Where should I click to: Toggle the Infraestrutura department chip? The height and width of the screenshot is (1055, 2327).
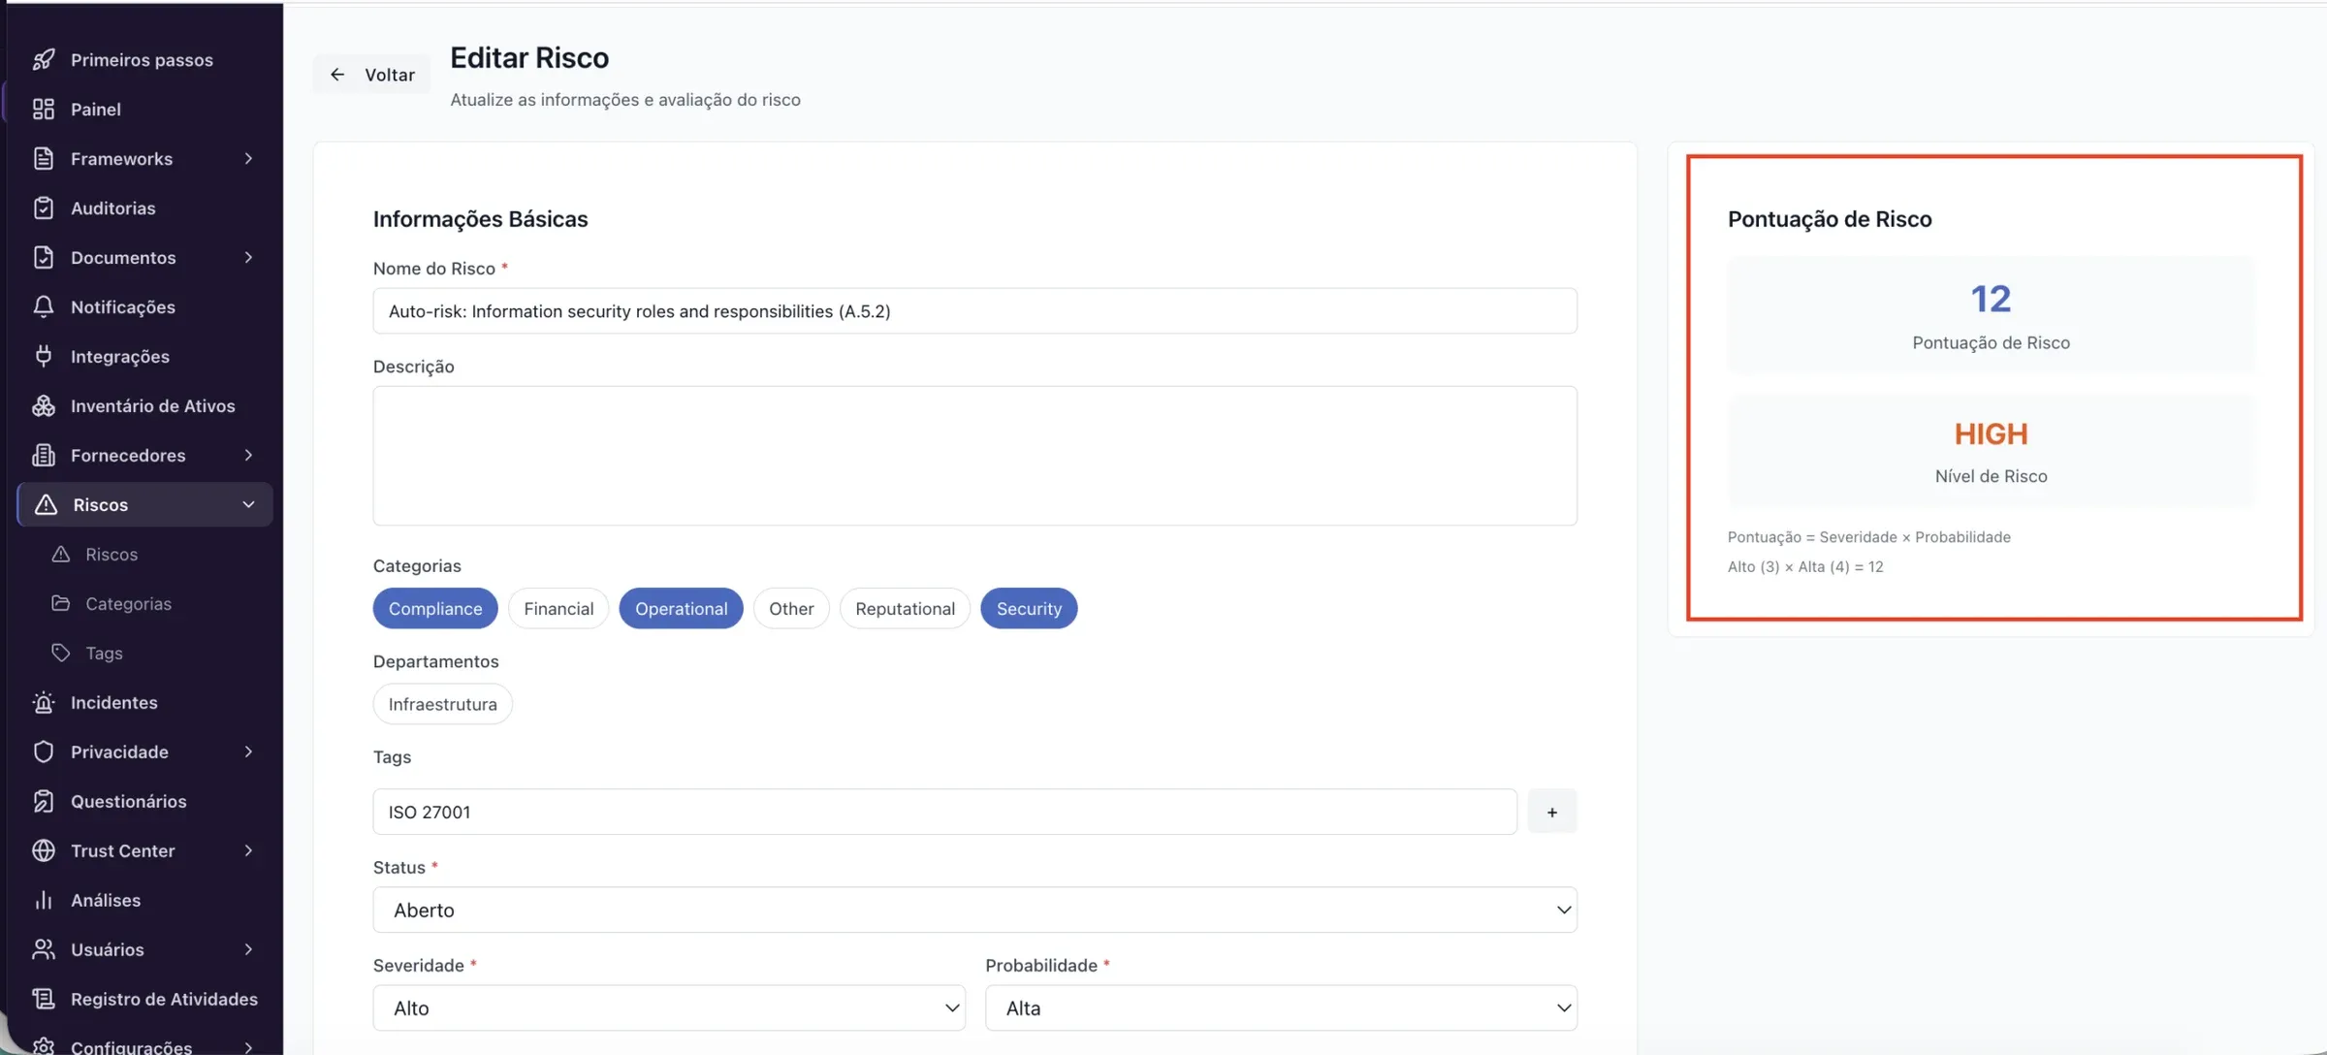[x=443, y=704]
